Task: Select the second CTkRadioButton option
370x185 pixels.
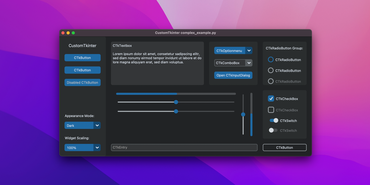Action: (271, 70)
